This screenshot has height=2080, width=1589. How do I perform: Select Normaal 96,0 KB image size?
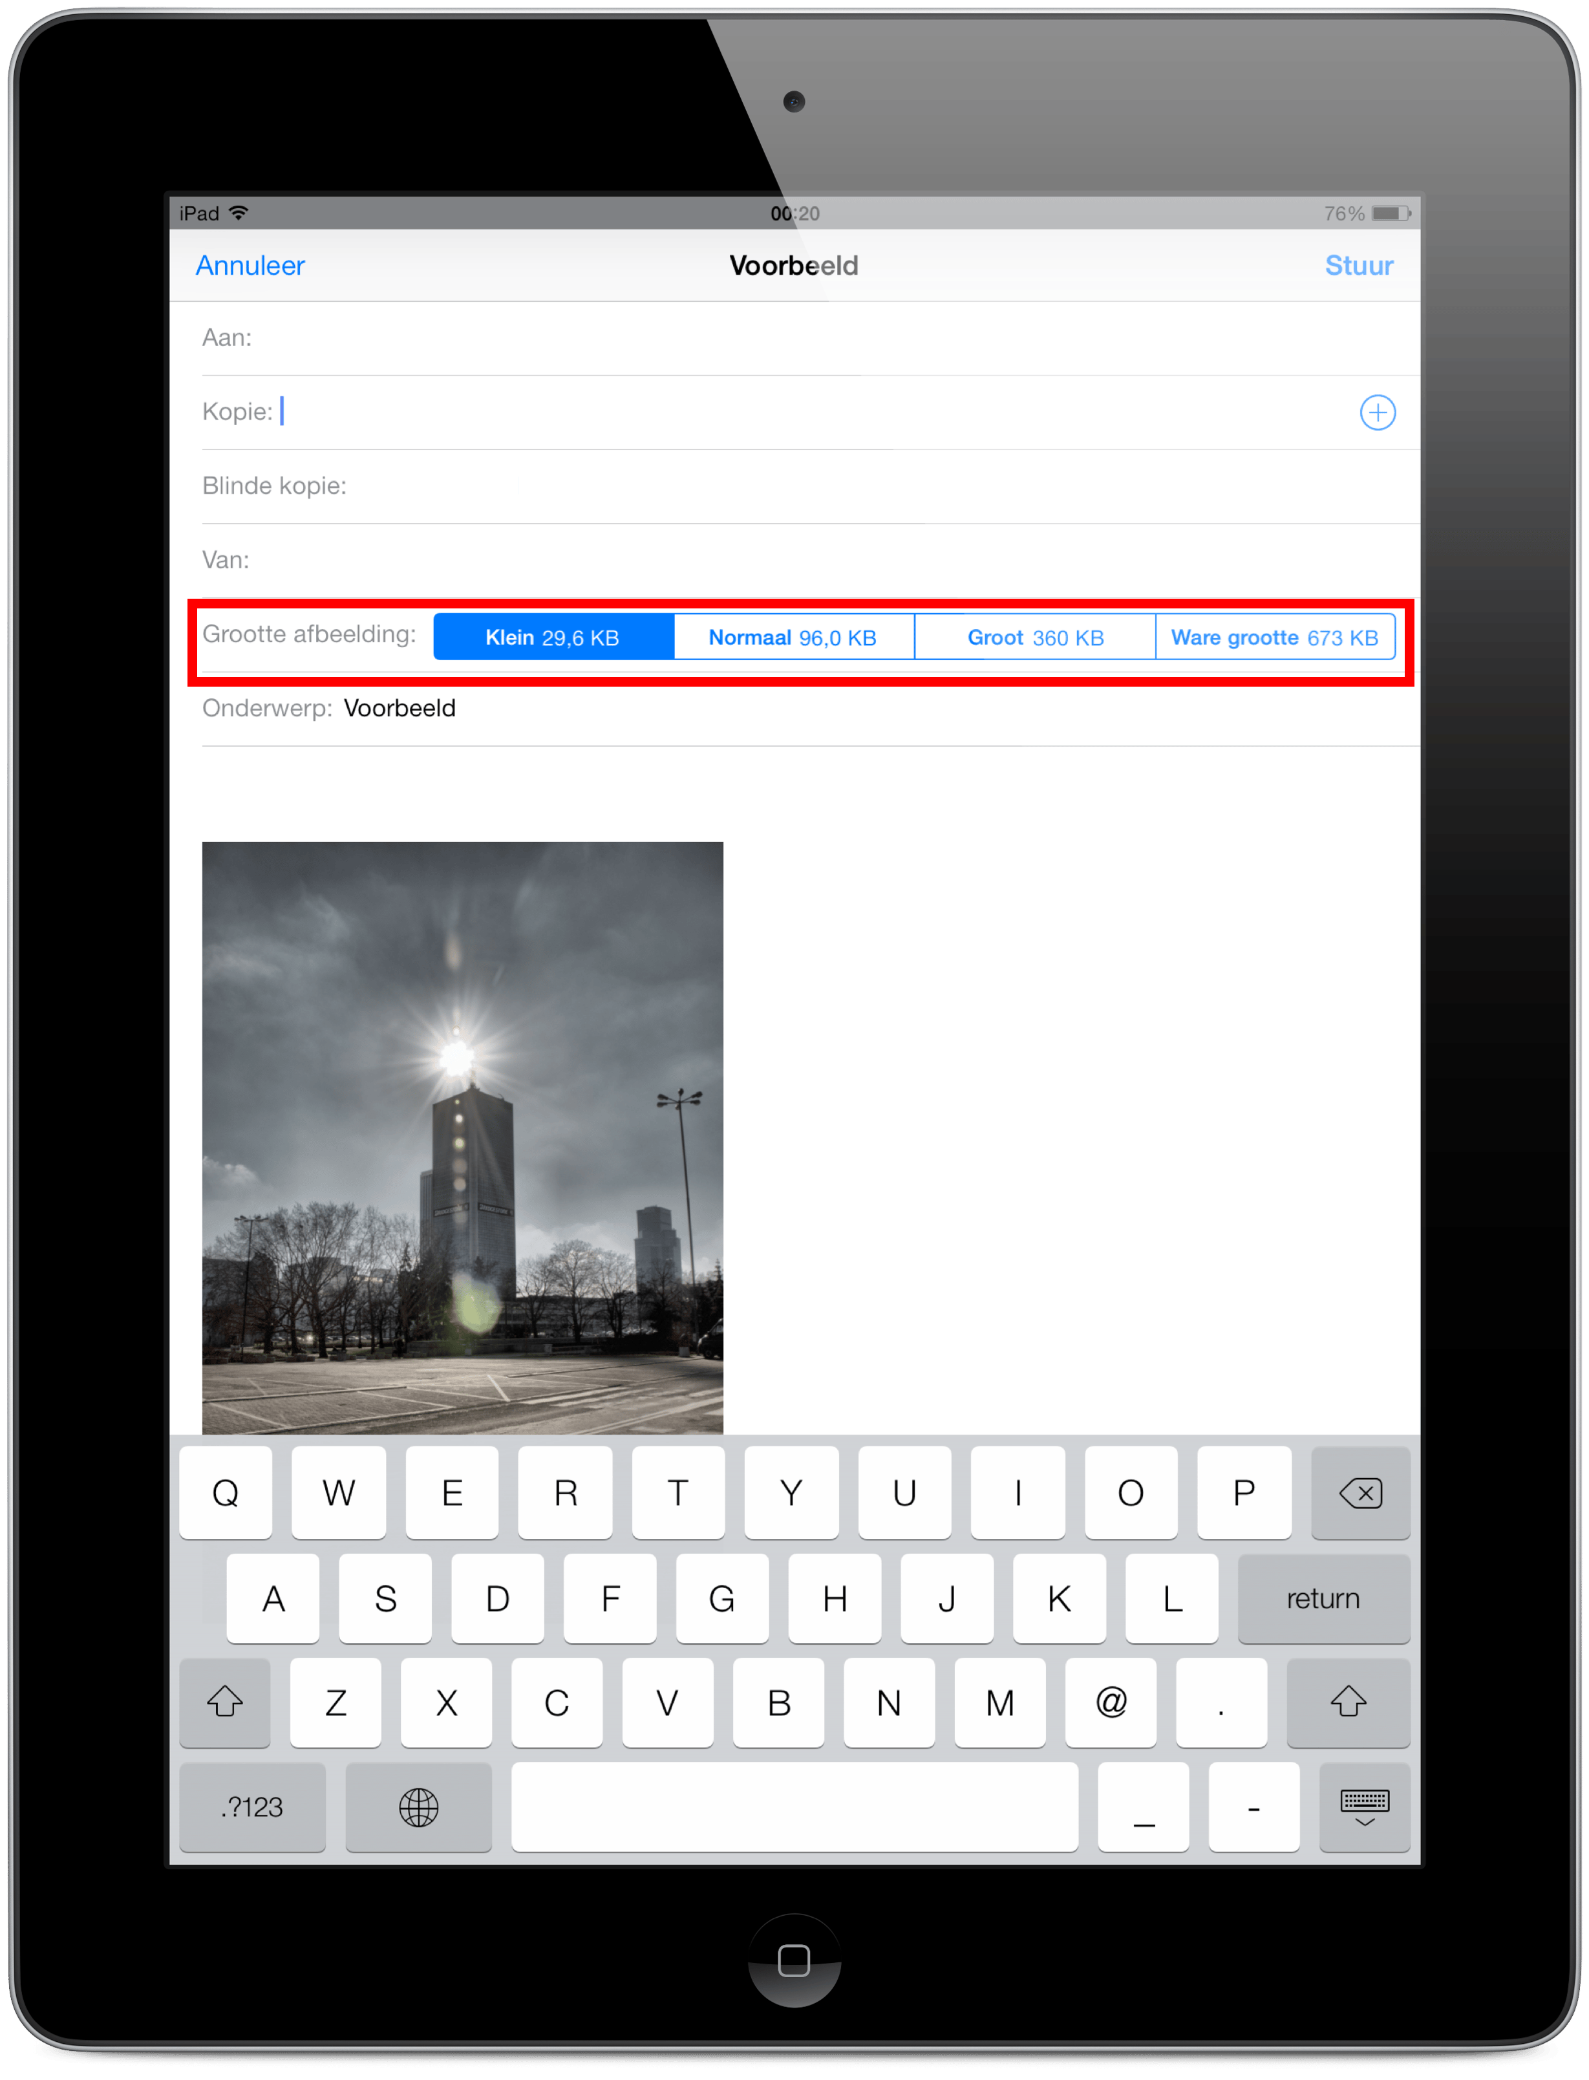click(794, 638)
